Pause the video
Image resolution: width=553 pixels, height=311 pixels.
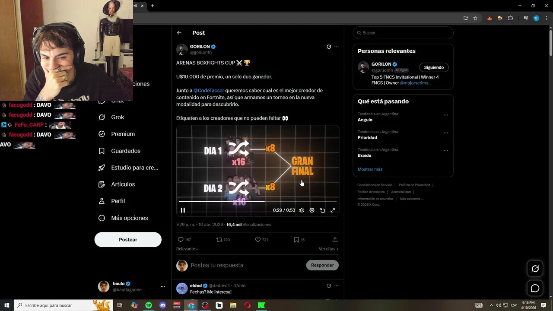tap(183, 210)
